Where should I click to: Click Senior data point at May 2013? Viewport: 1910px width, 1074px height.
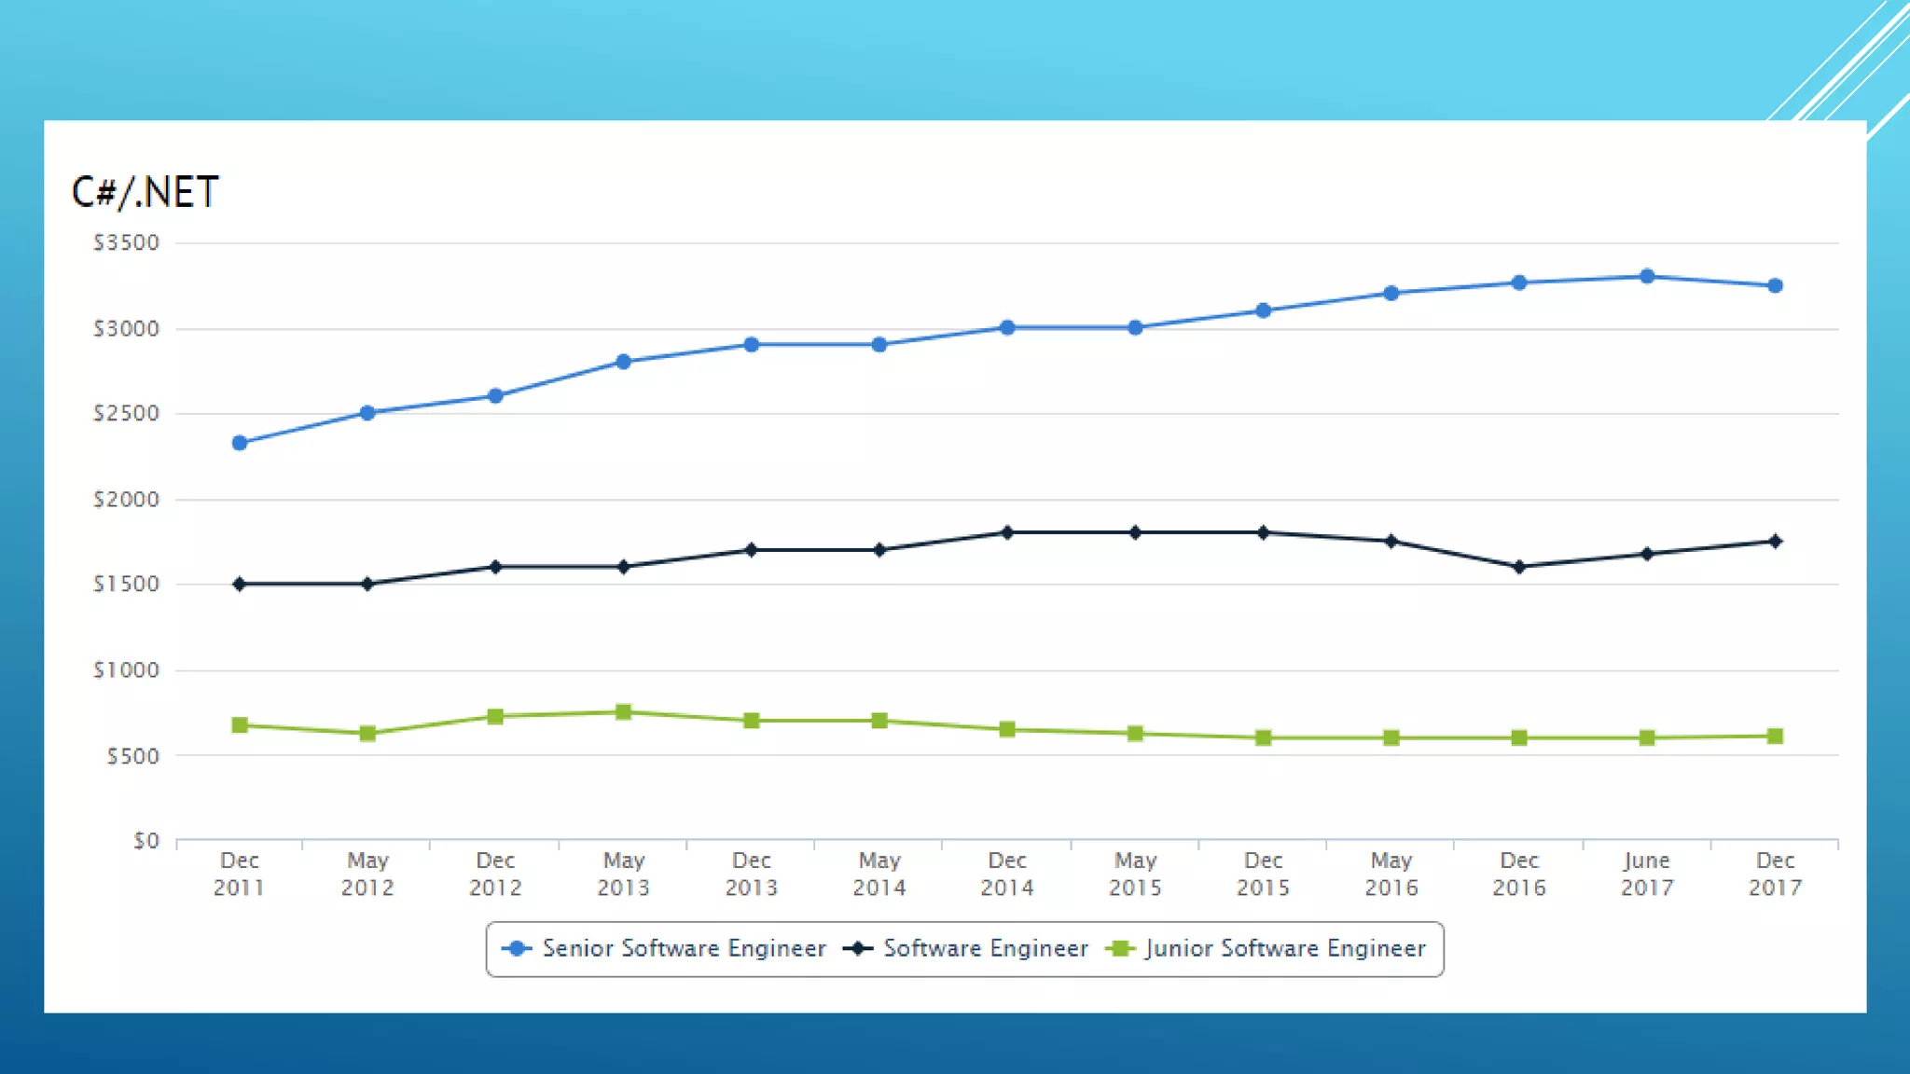[624, 362]
